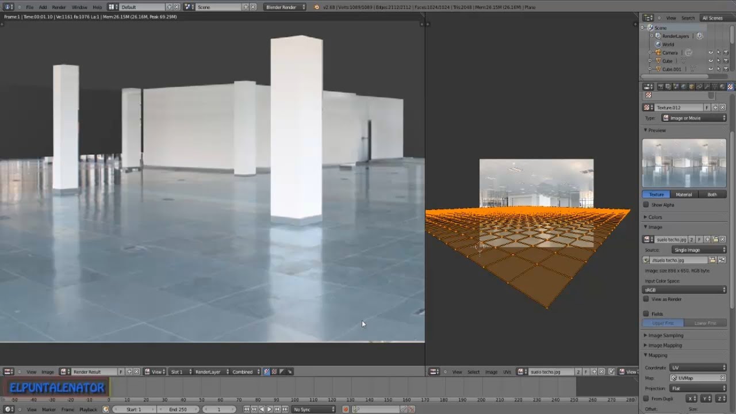Enable the From Dupli checkbox
736x414 pixels.
[646, 398]
